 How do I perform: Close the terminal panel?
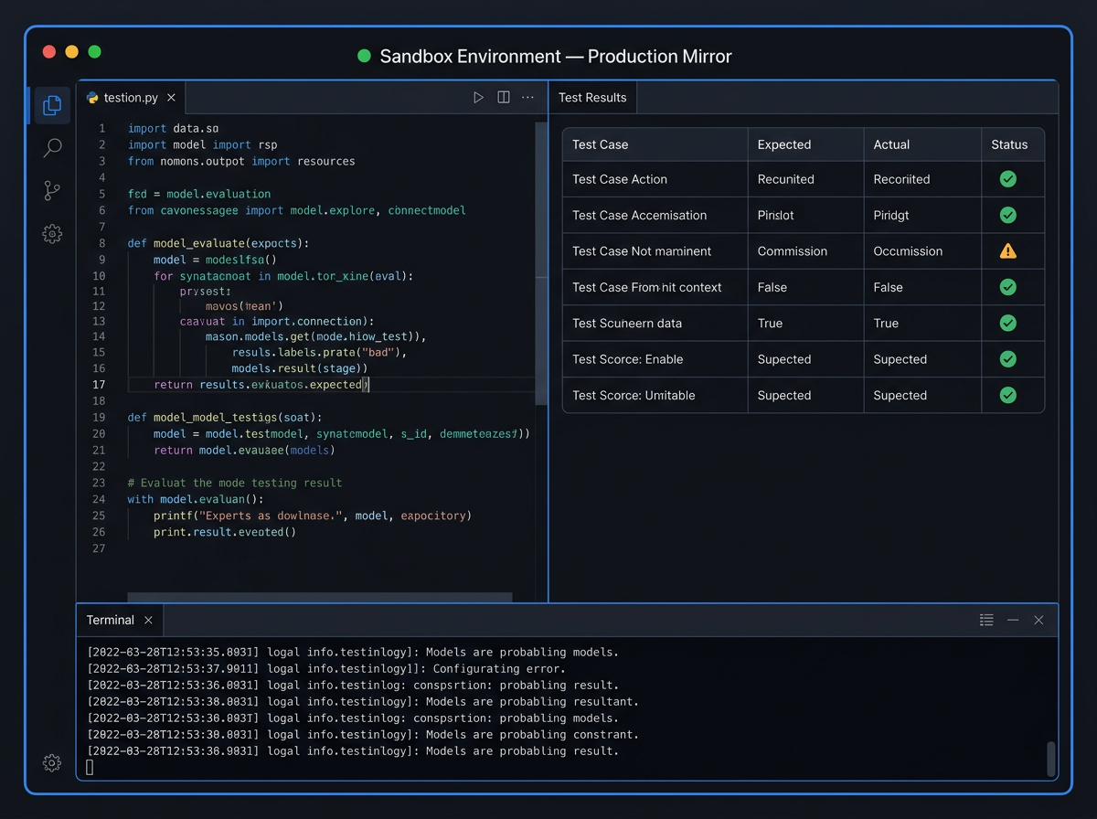1038,620
